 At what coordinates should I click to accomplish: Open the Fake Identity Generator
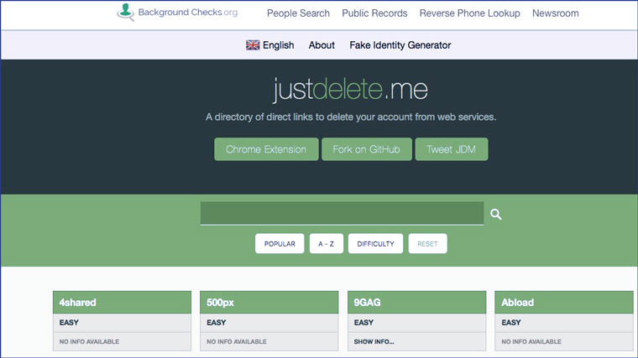[x=400, y=45]
